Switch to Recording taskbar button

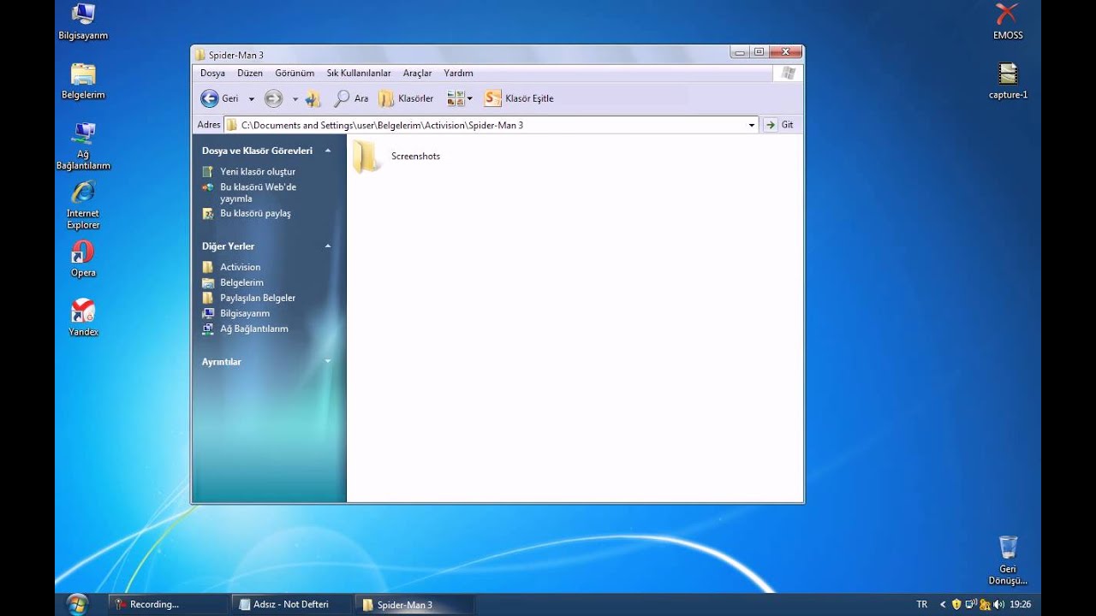169,604
